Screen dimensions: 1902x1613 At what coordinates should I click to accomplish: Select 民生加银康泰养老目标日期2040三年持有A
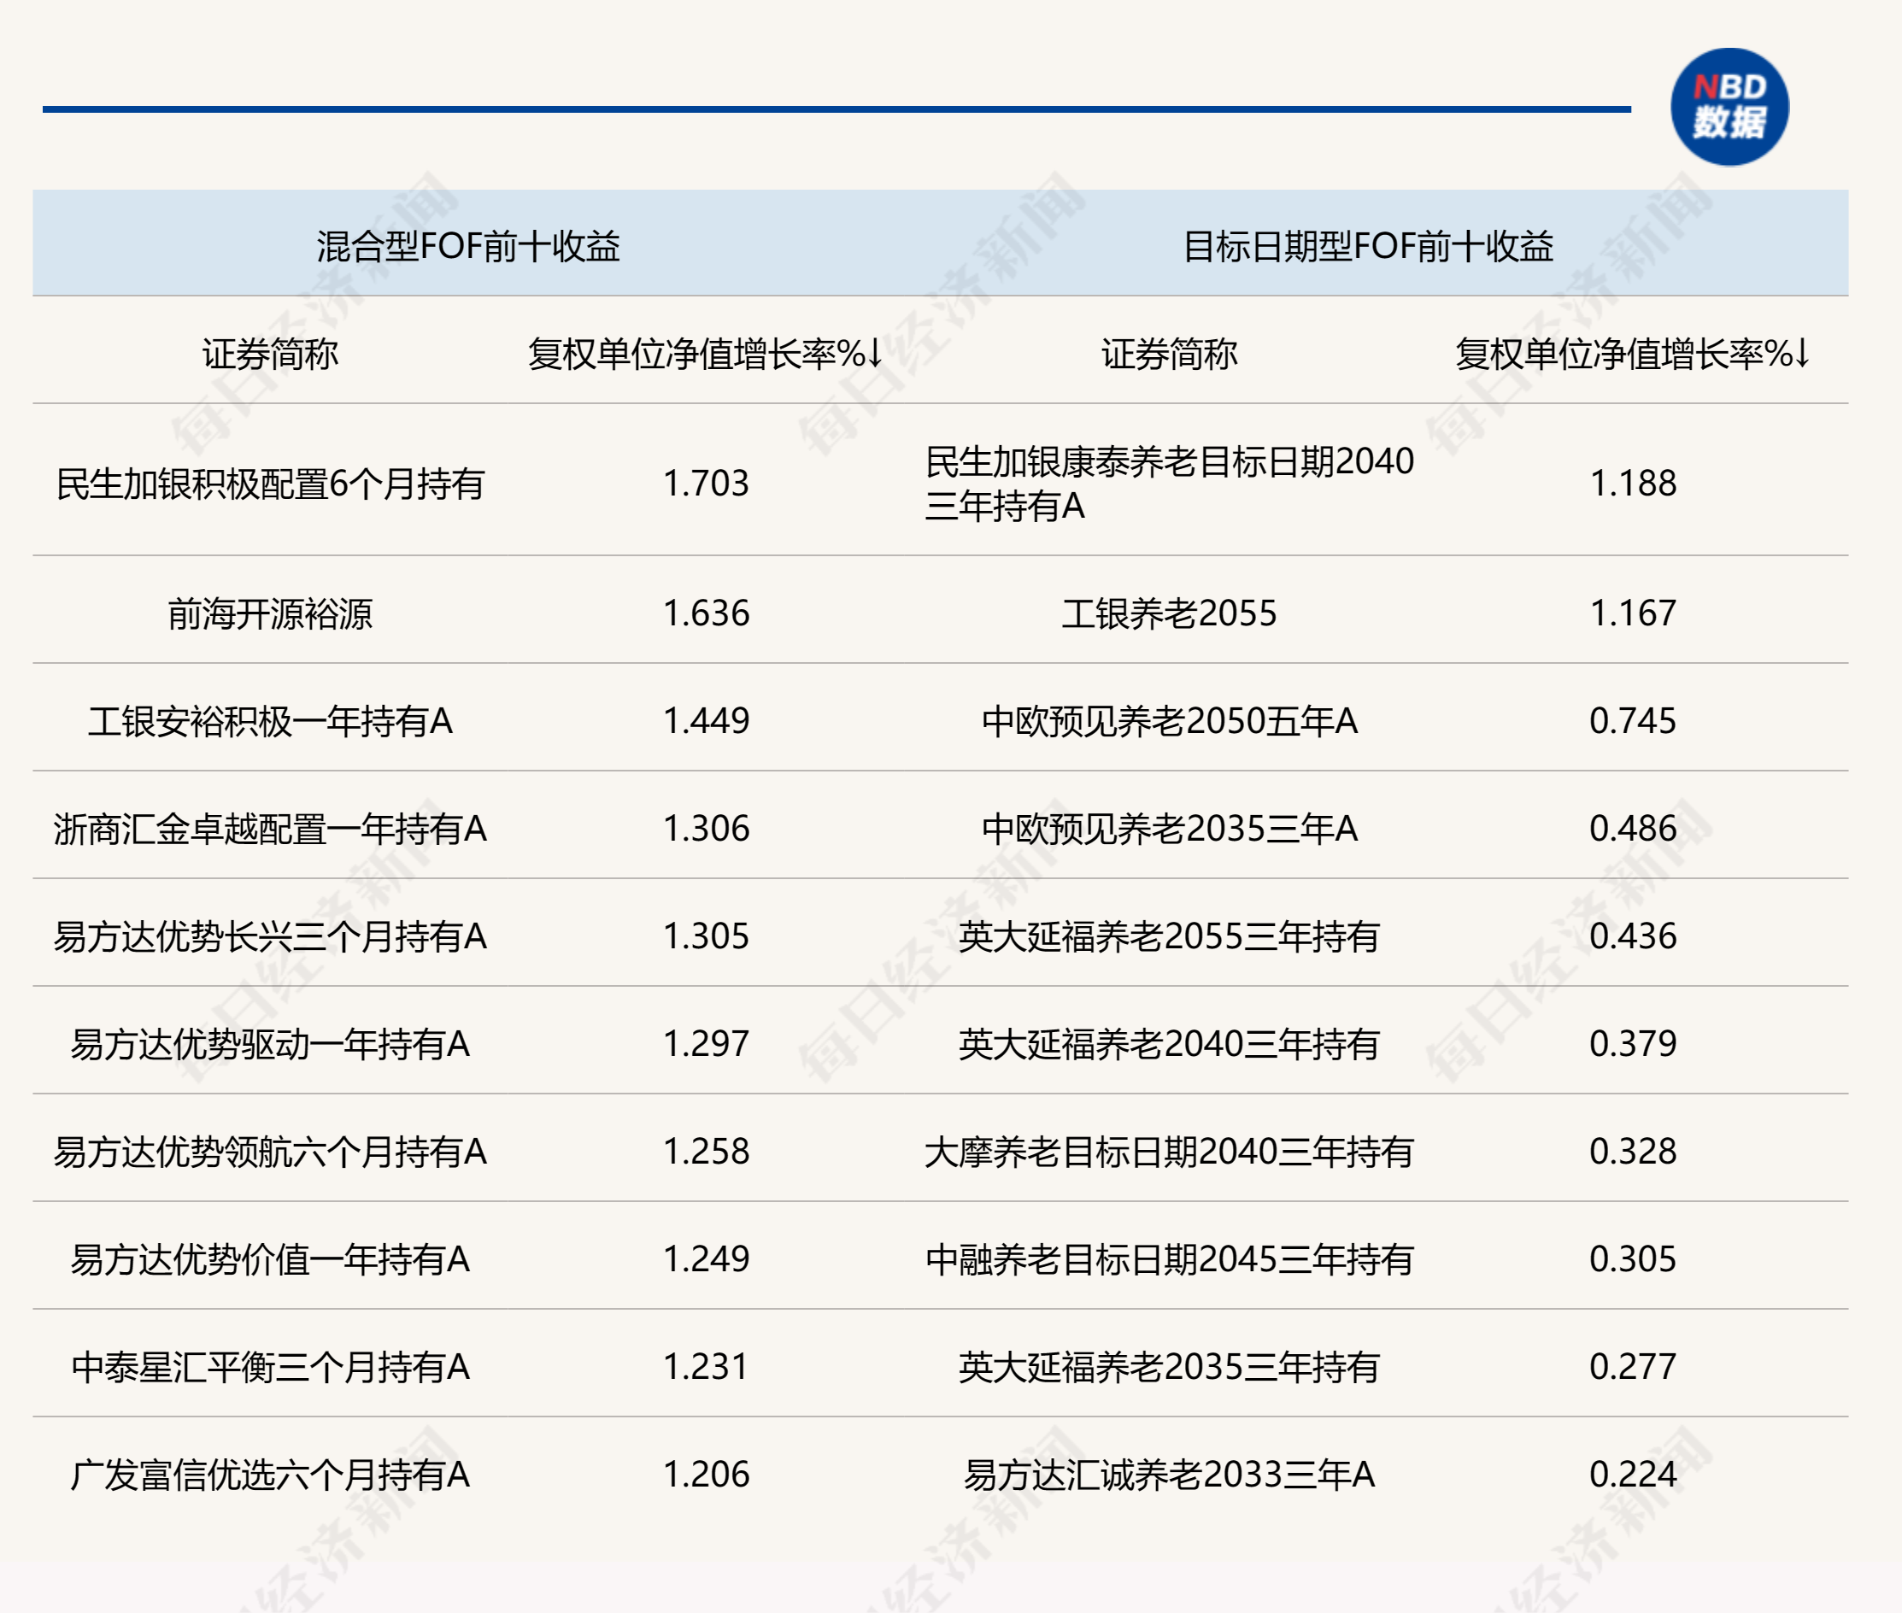click(x=1169, y=484)
